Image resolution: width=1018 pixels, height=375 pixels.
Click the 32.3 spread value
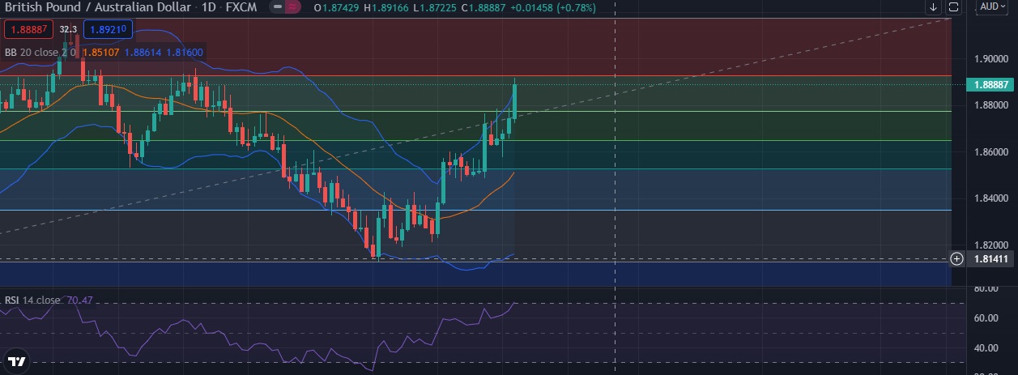tap(67, 30)
